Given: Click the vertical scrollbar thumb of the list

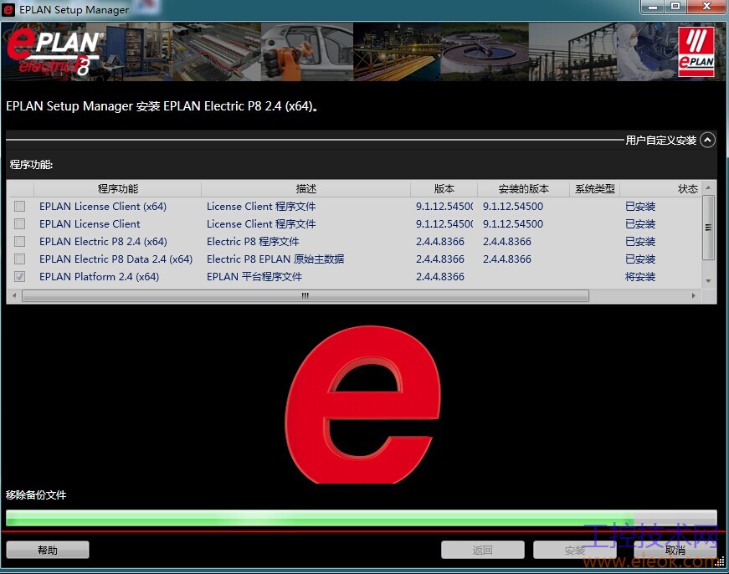Looking at the screenshot, I should click(708, 228).
